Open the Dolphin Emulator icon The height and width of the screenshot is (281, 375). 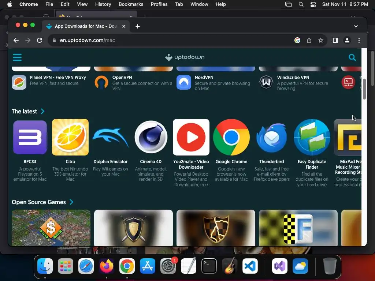click(x=111, y=137)
